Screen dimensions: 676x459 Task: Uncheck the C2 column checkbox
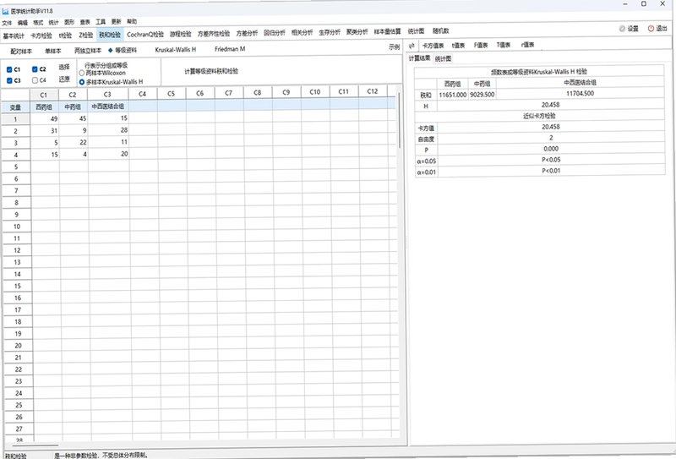(35, 69)
